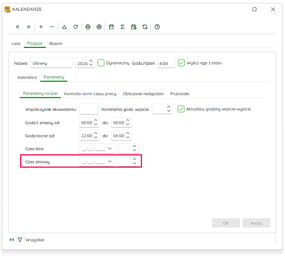
Task: Switch to the Lista tab
Action: [x=16, y=43]
